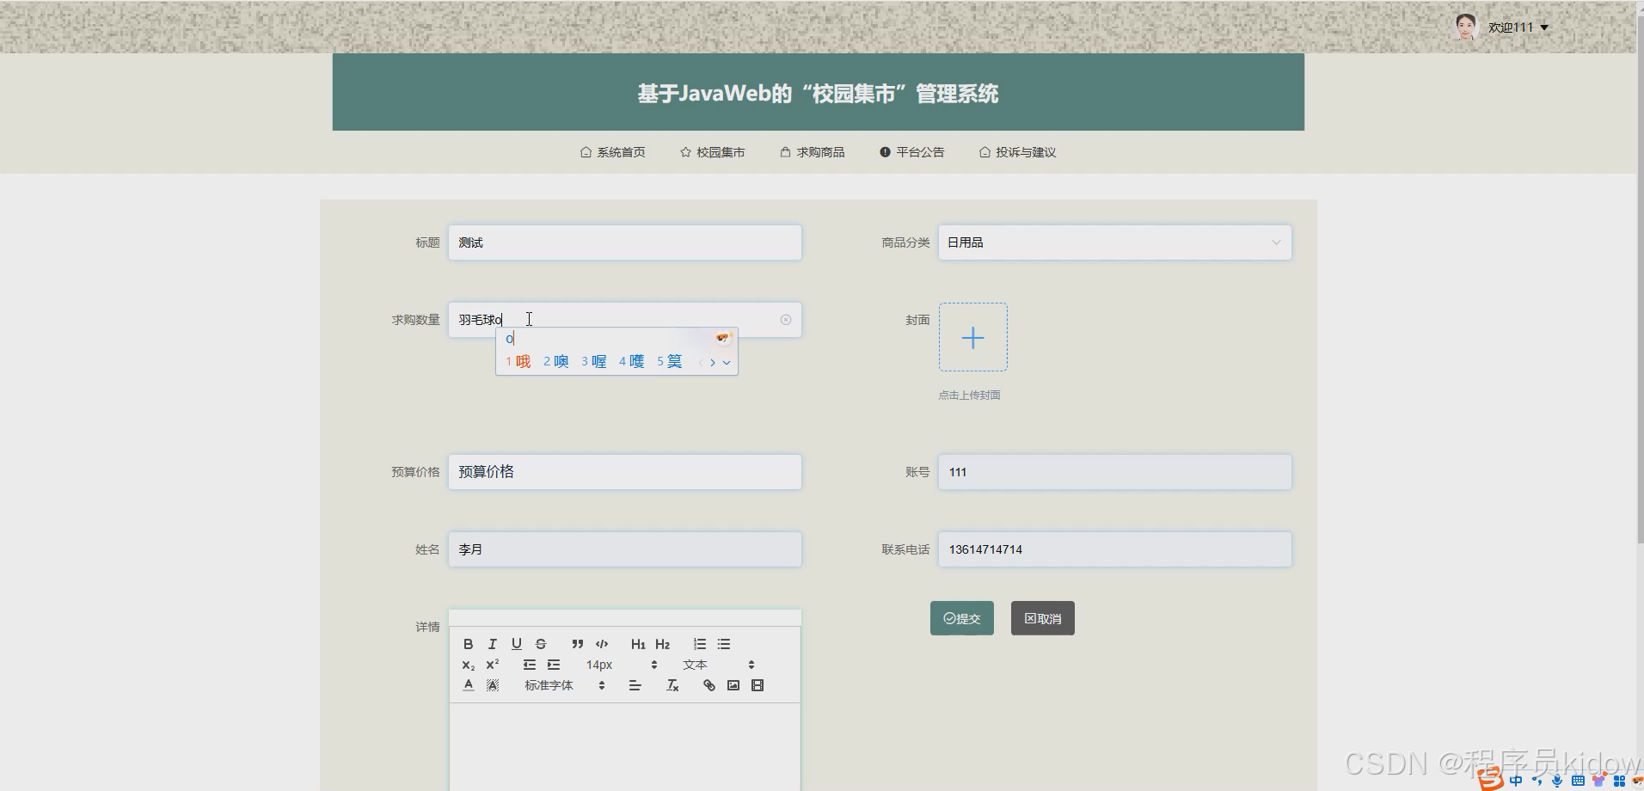Insert a code block in the editor
Screen dimensions: 1644x791
pos(601,643)
